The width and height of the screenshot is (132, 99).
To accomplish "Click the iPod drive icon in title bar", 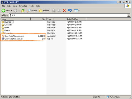I will pos(2,2).
